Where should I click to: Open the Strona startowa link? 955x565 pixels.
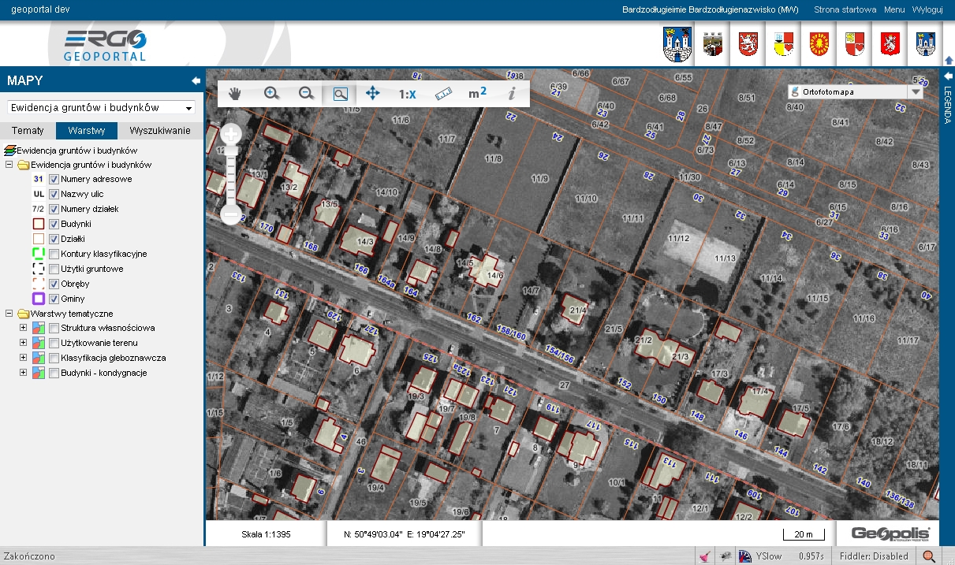[x=845, y=10]
